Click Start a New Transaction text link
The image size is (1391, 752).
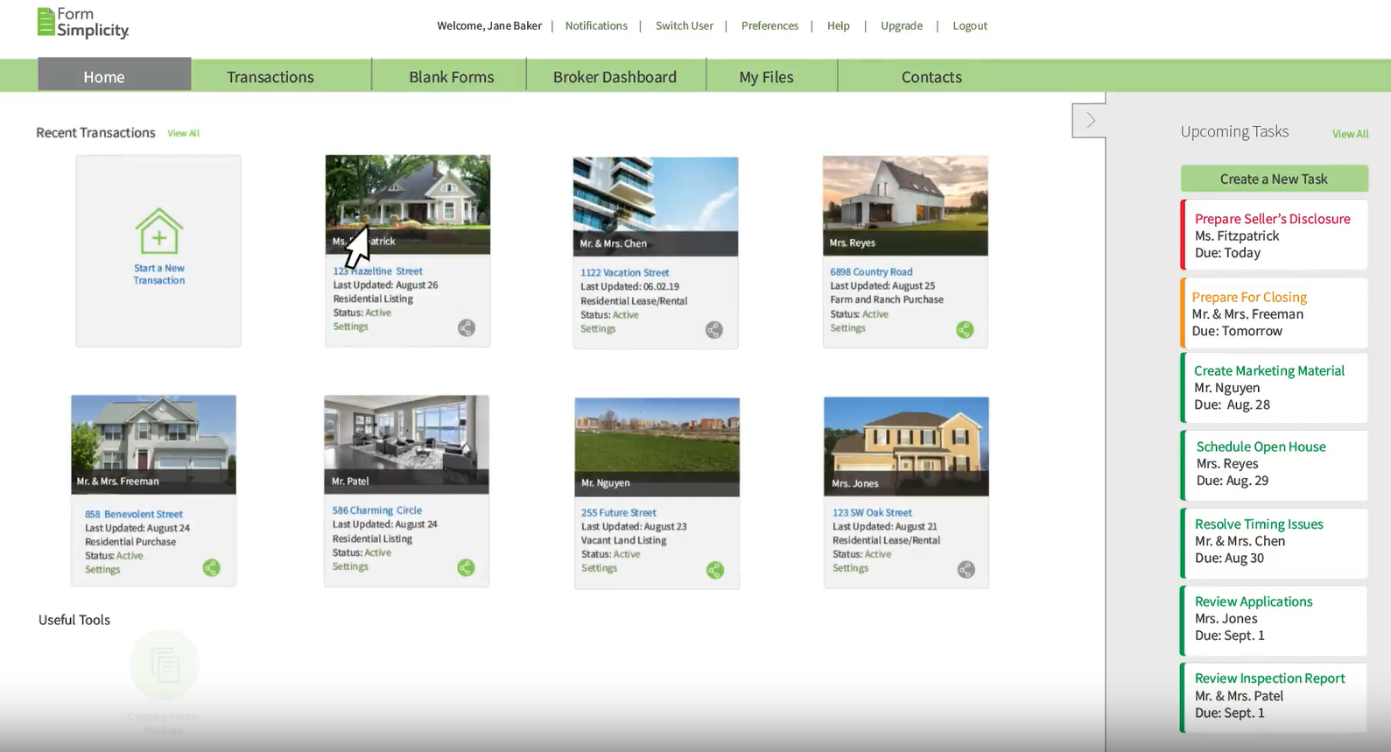tap(158, 274)
